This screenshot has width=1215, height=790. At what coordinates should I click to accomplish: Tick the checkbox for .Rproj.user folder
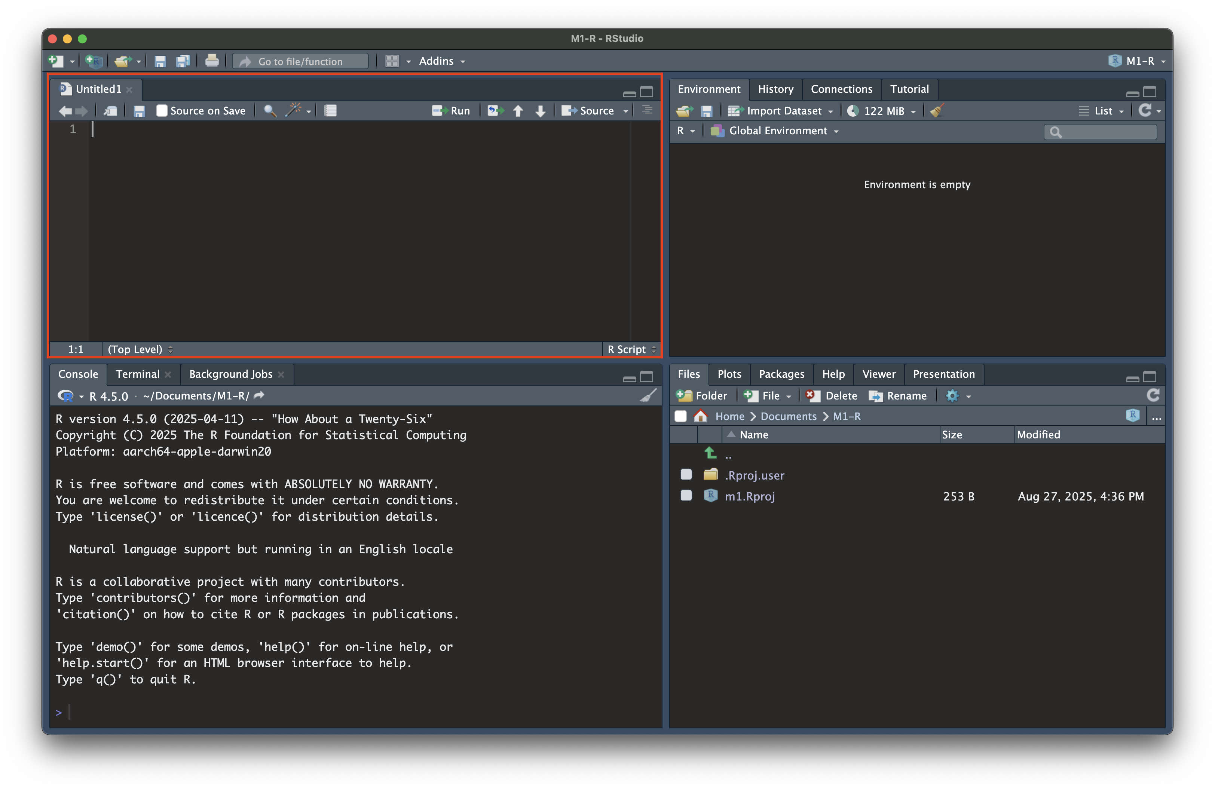[686, 475]
